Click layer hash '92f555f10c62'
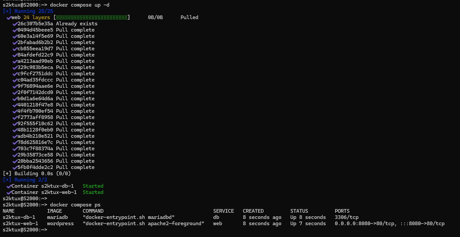 [35, 124]
